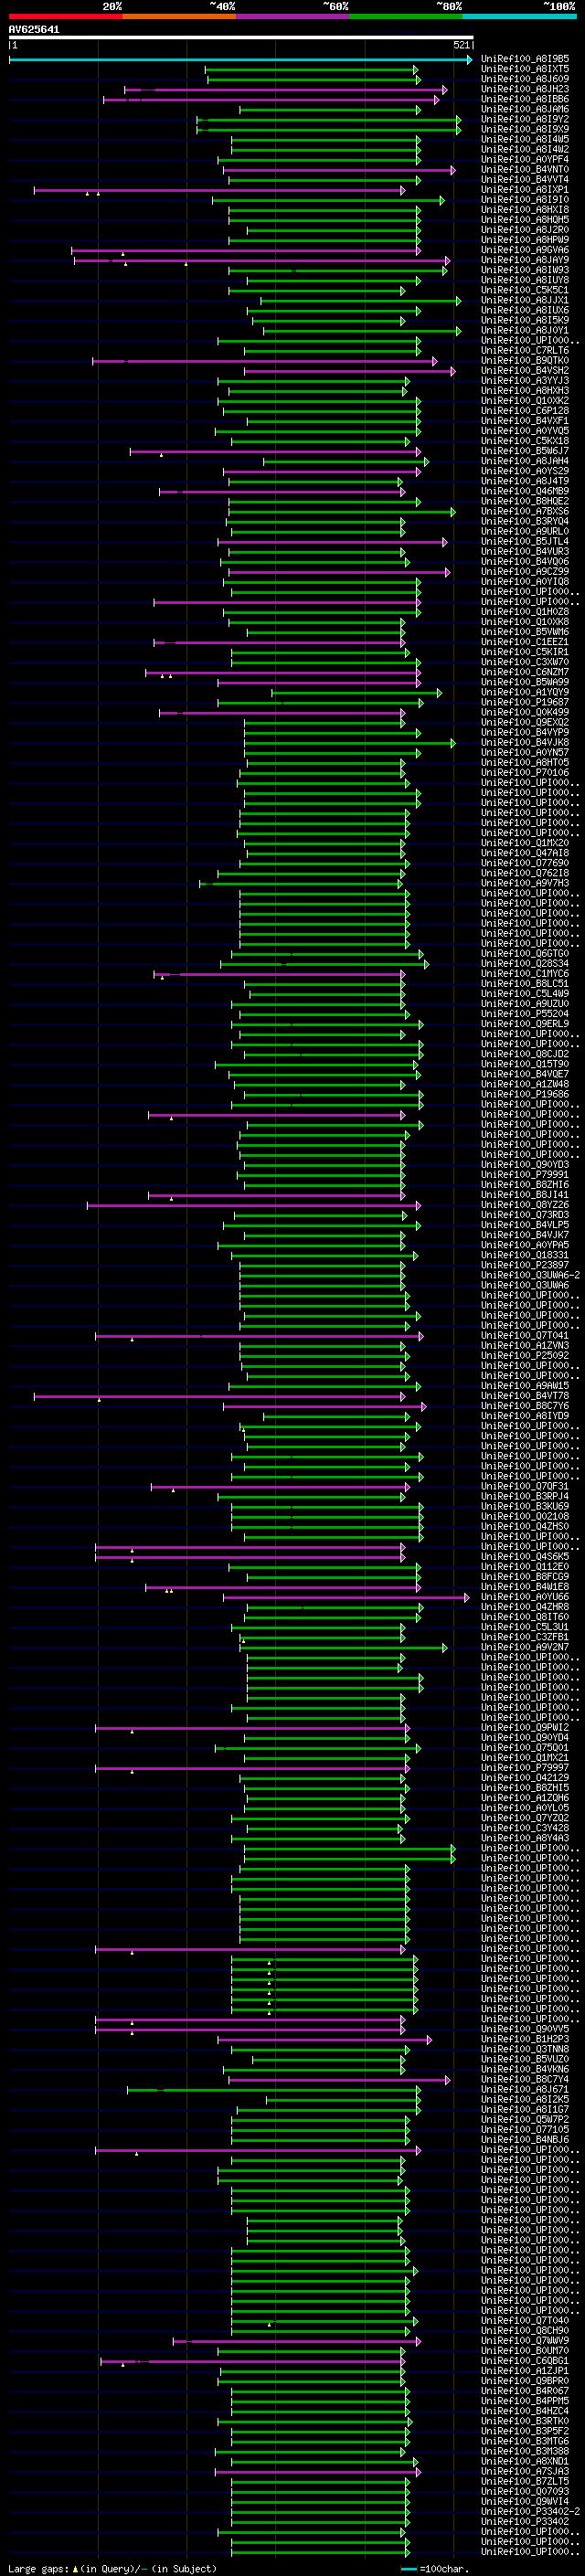The height and width of the screenshot is (2576, 585).
Task: Click the cyan ~100% identity legend segment
Action: tap(519, 16)
